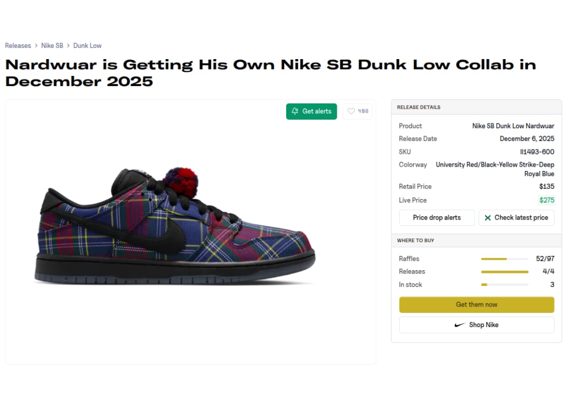The width and height of the screenshot is (565, 401).
Task: Click the green Get alerts button
Action: tap(312, 111)
